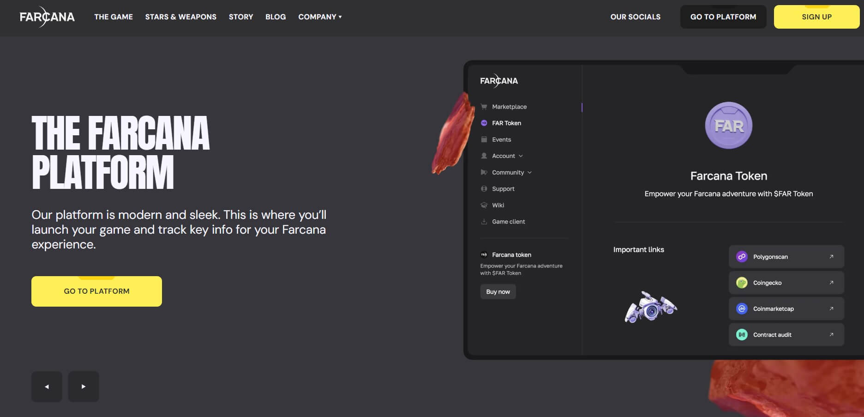Open Contract audit external link arrow
This screenshot has height=417, width=864.
tap(831, 335)
